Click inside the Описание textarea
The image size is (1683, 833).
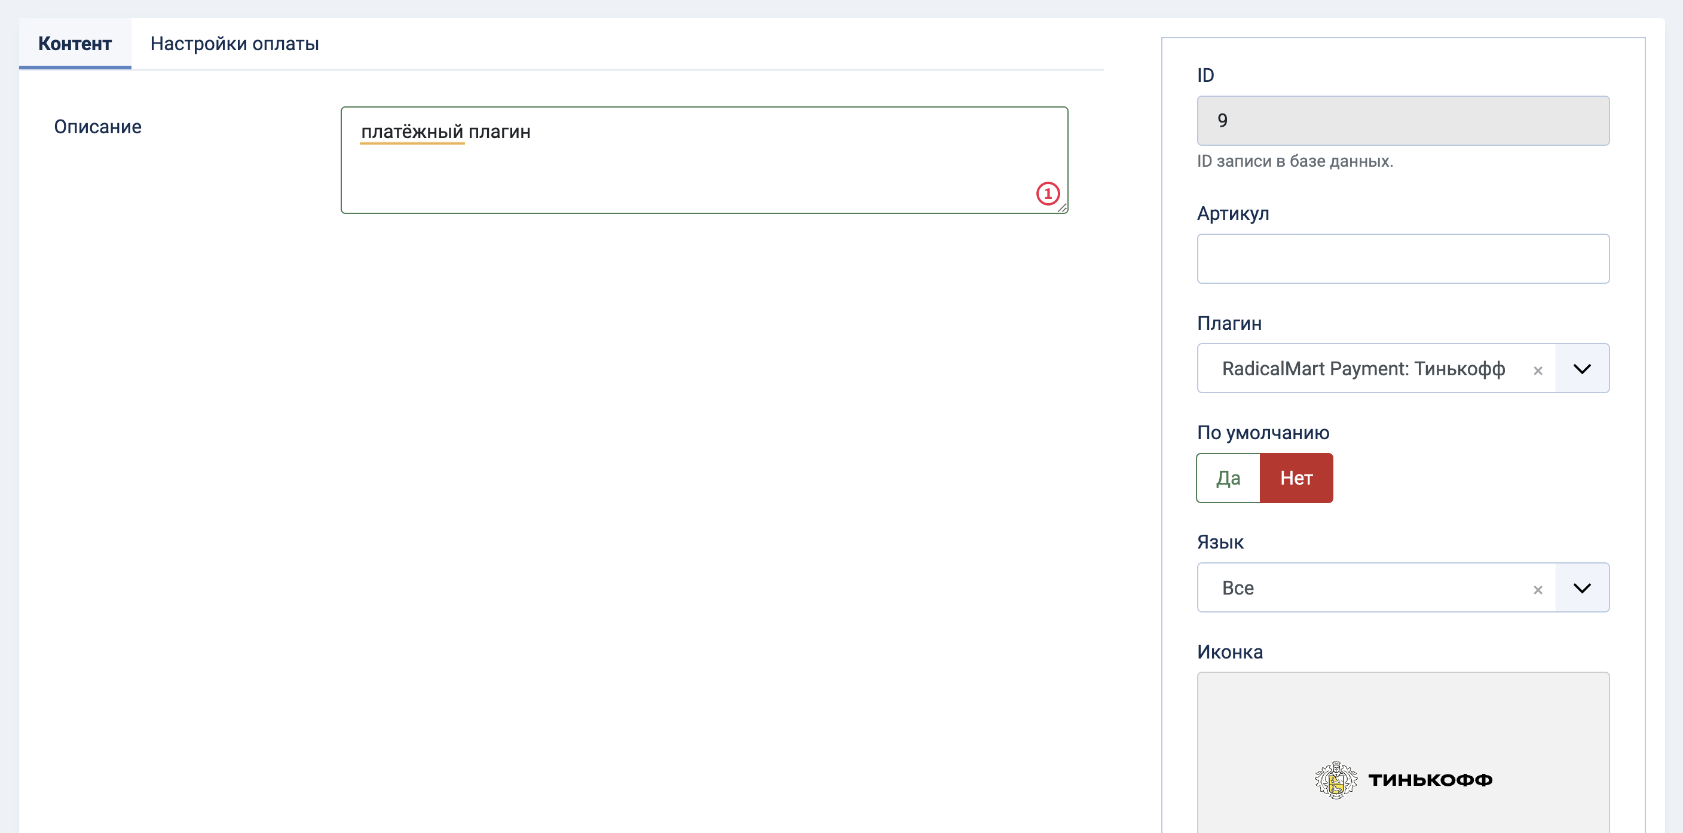[x=704, y=160]
